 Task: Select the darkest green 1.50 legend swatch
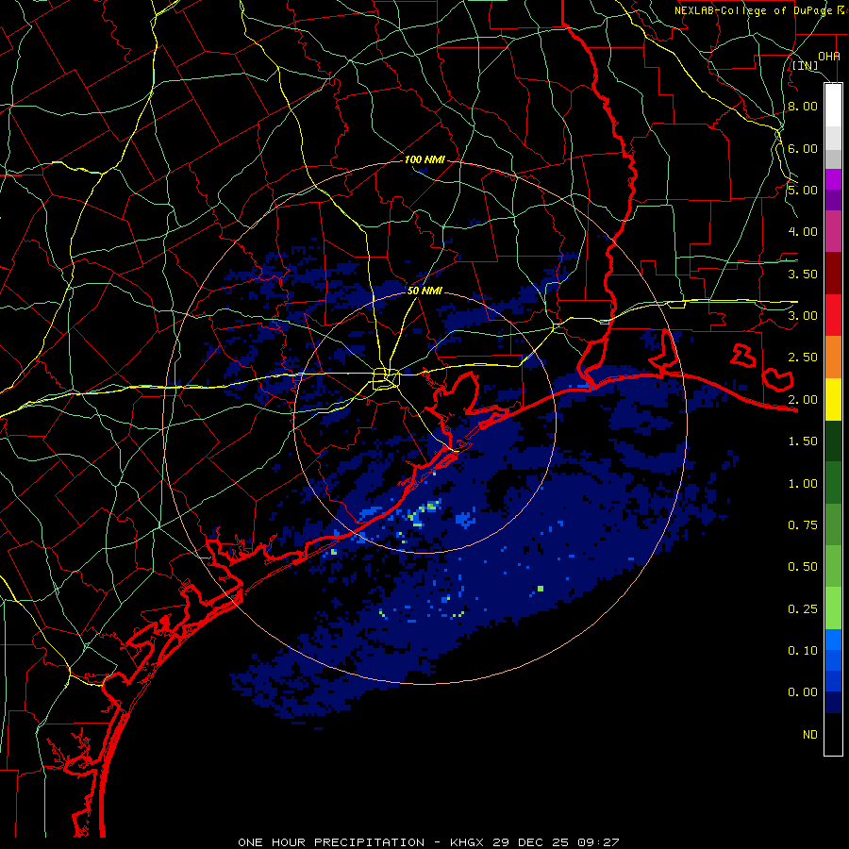coord(833,441)
